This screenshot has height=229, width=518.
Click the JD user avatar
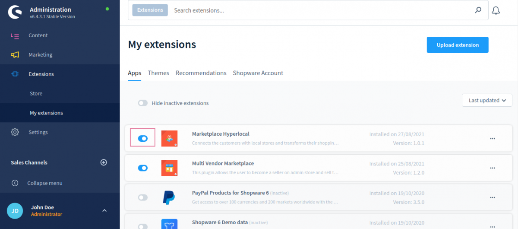coord(15,210)
